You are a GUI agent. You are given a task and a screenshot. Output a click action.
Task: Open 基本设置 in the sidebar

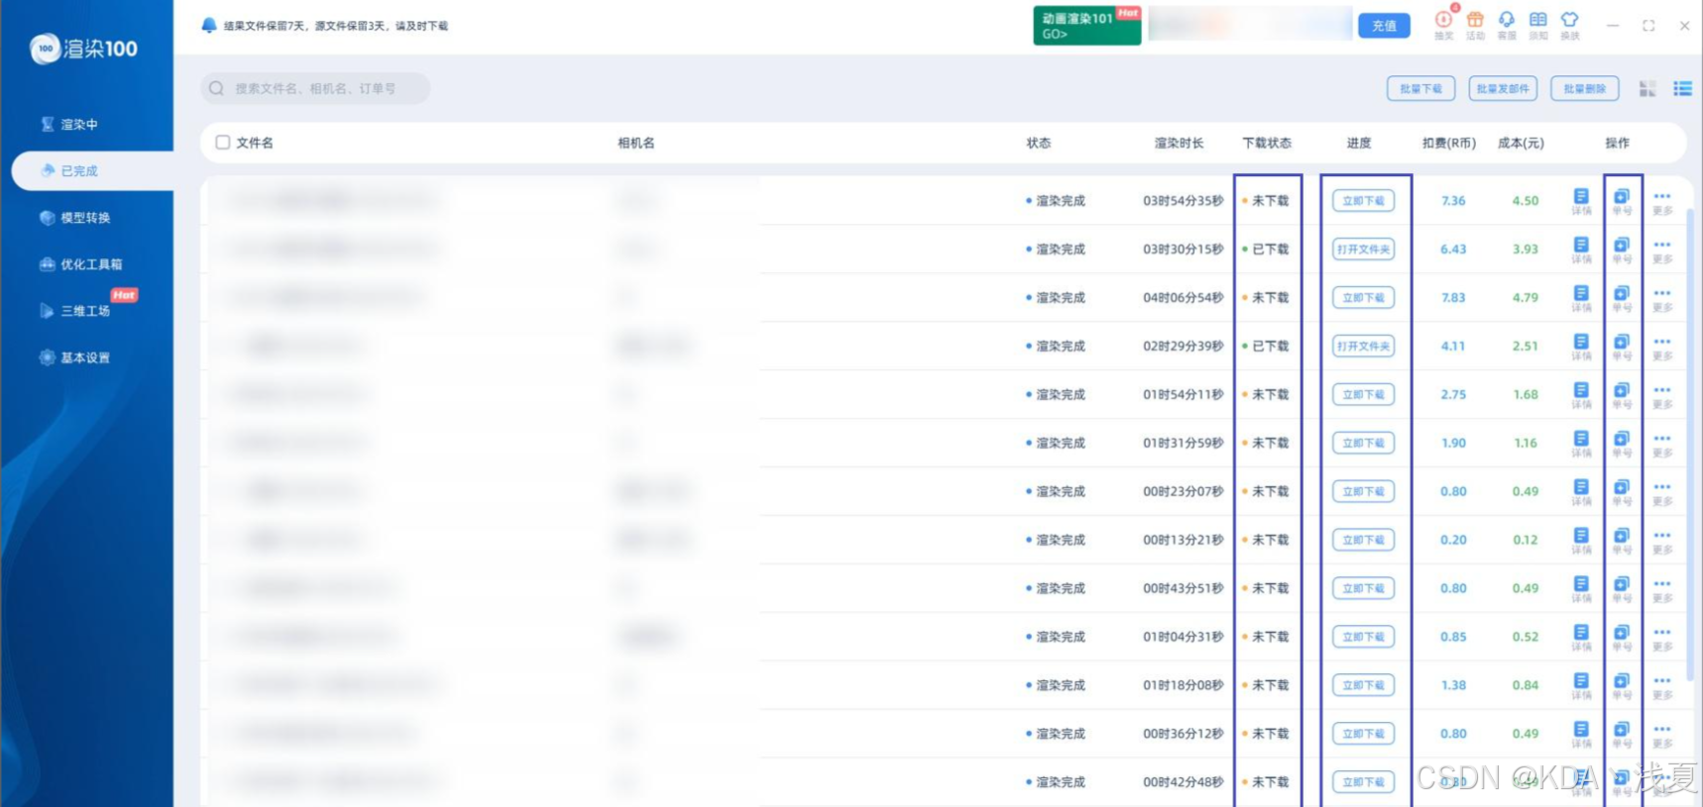click(x=75, y=357)
